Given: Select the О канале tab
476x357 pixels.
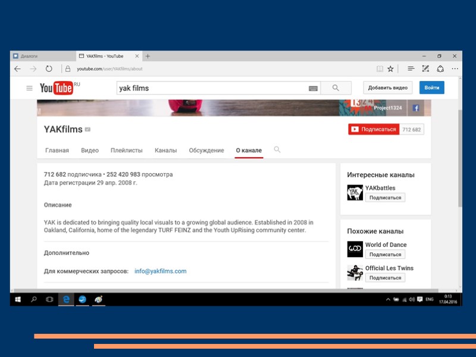Looking at the screenshot, I should click(x=249, y=151).
